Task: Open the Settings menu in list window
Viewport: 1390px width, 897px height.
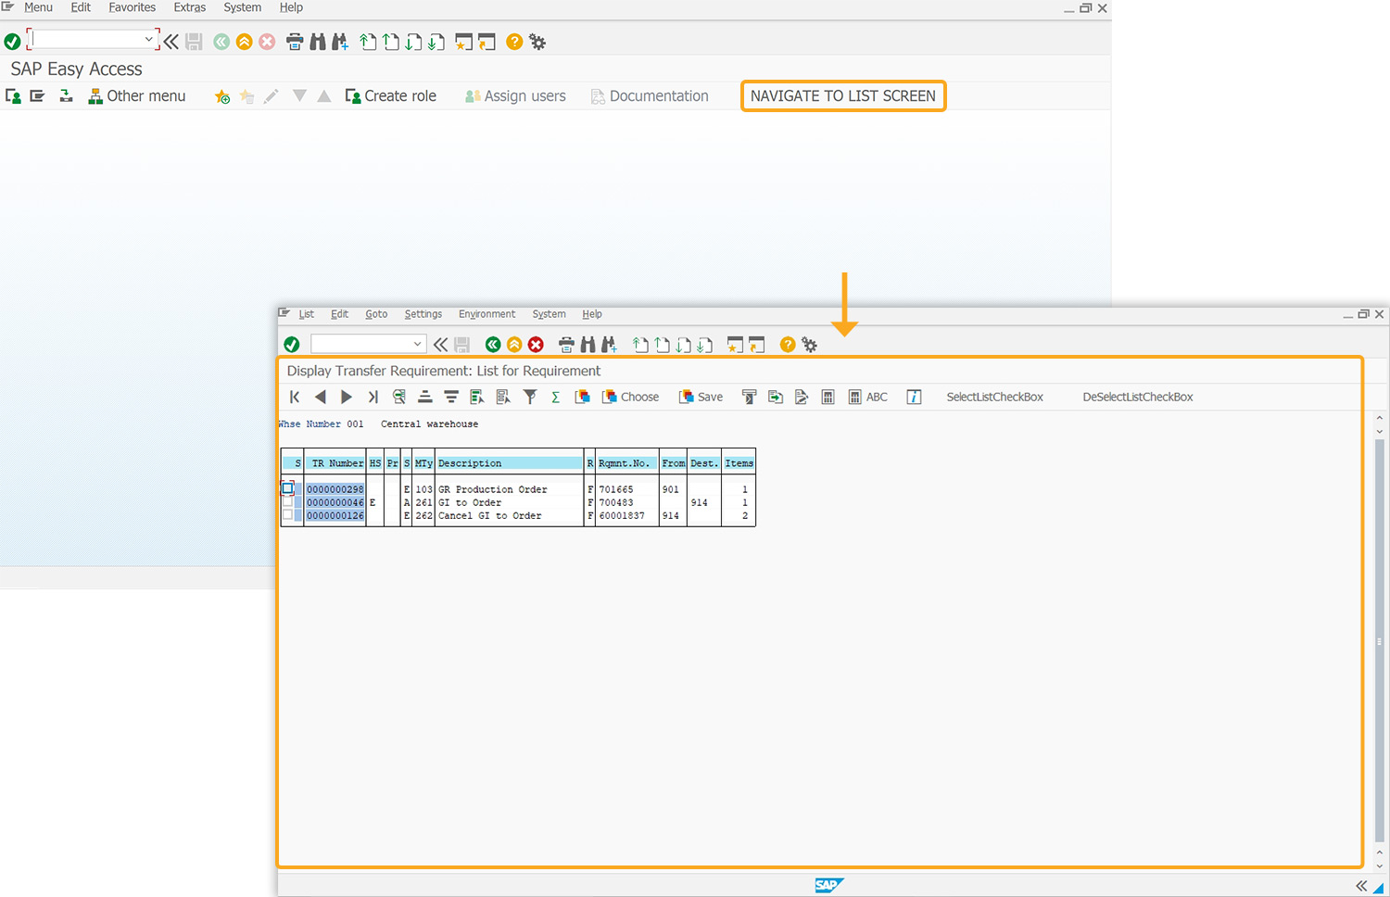Action: pos(423,314)
